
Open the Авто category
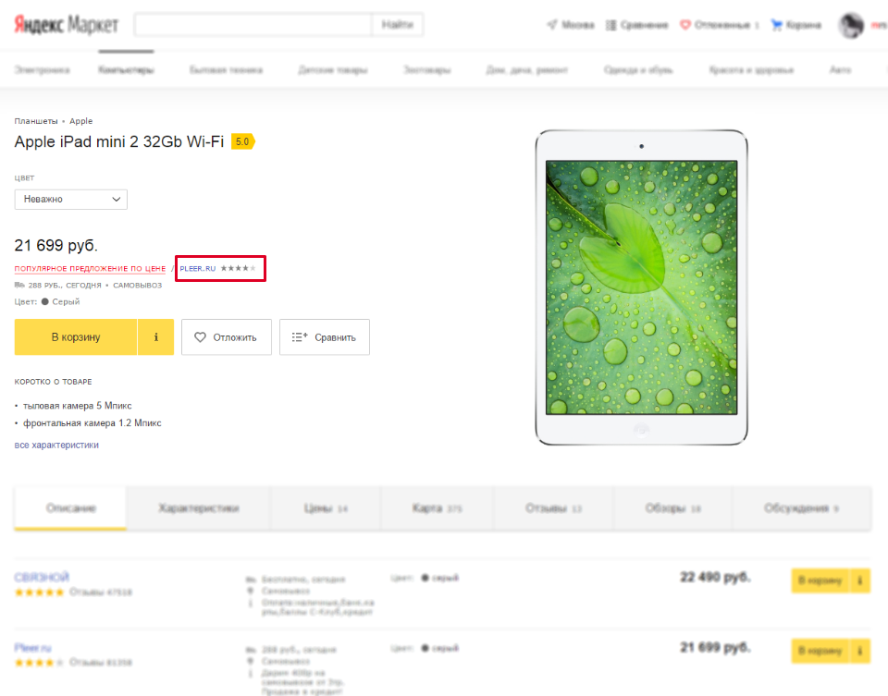[840, 70]
